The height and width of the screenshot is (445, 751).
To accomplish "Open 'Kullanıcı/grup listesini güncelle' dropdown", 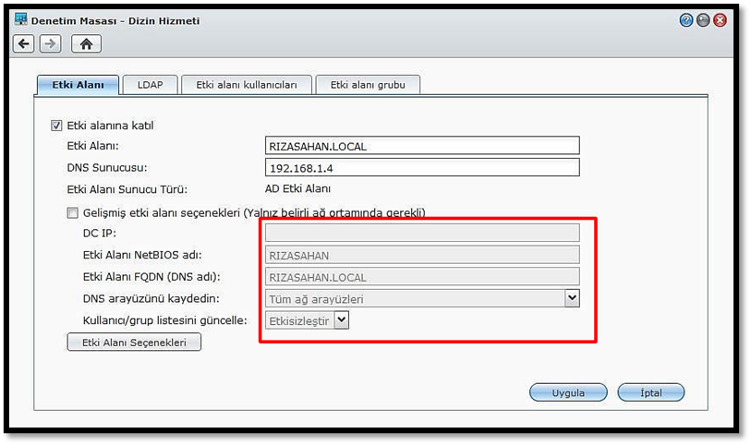I will click(341, 320).
